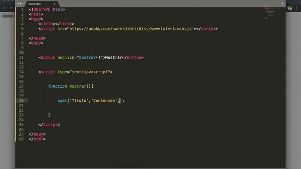Click the closing script tag on line 25
301x169 pixels.
tap(49, 125)
